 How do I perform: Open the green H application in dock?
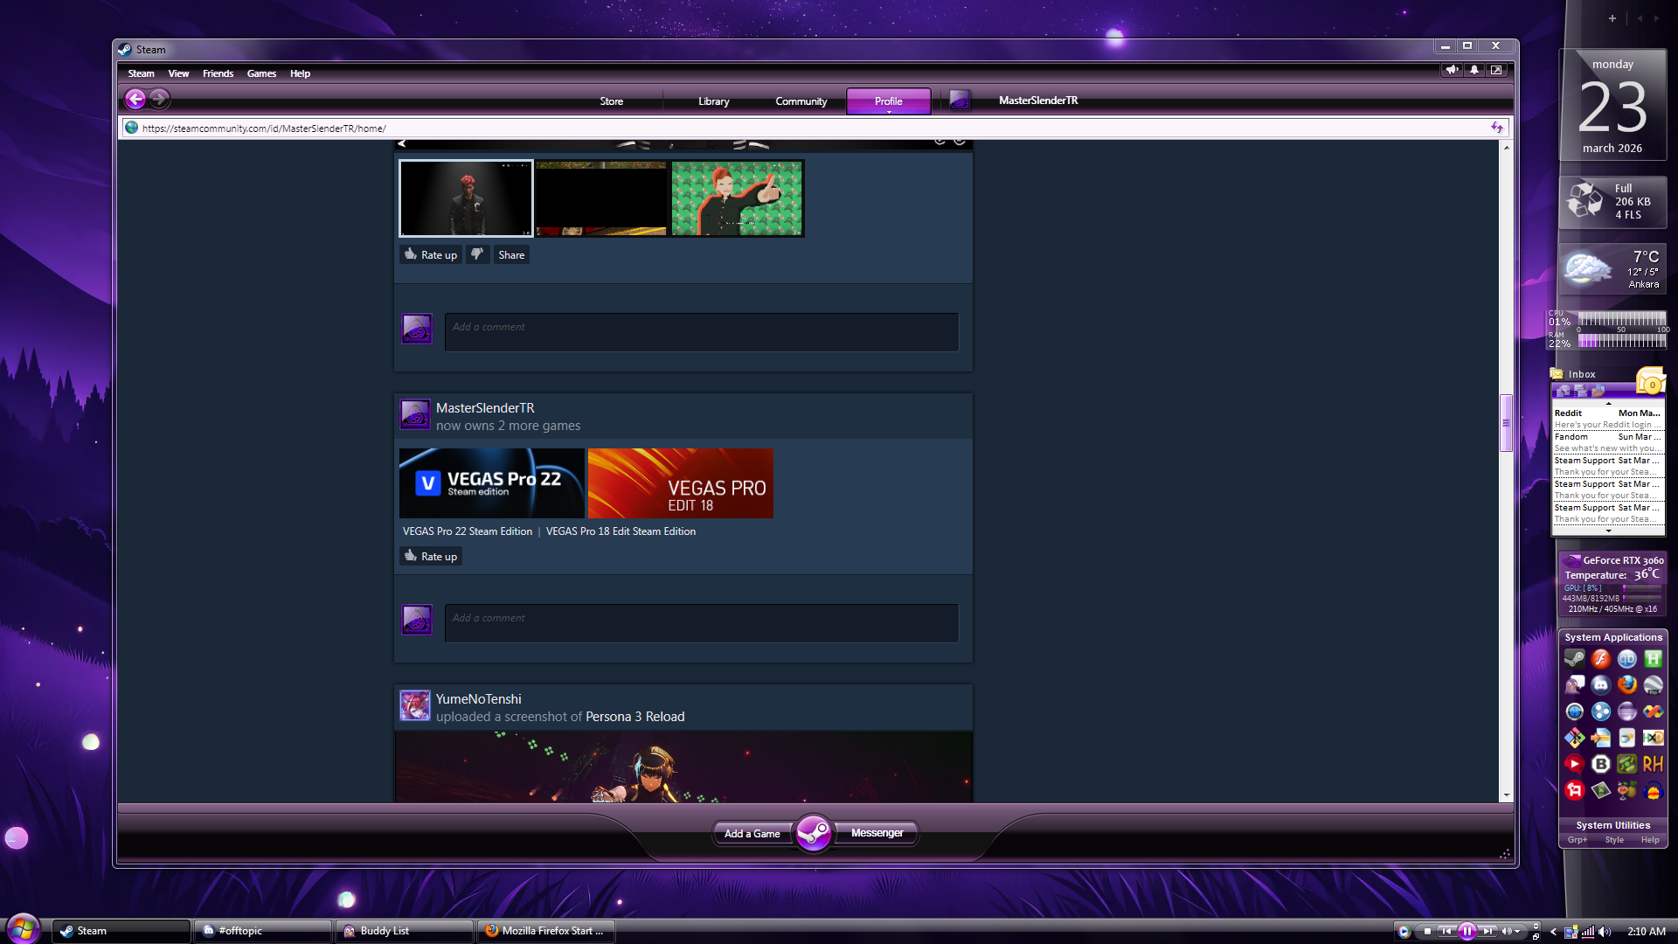point(1653,659)
